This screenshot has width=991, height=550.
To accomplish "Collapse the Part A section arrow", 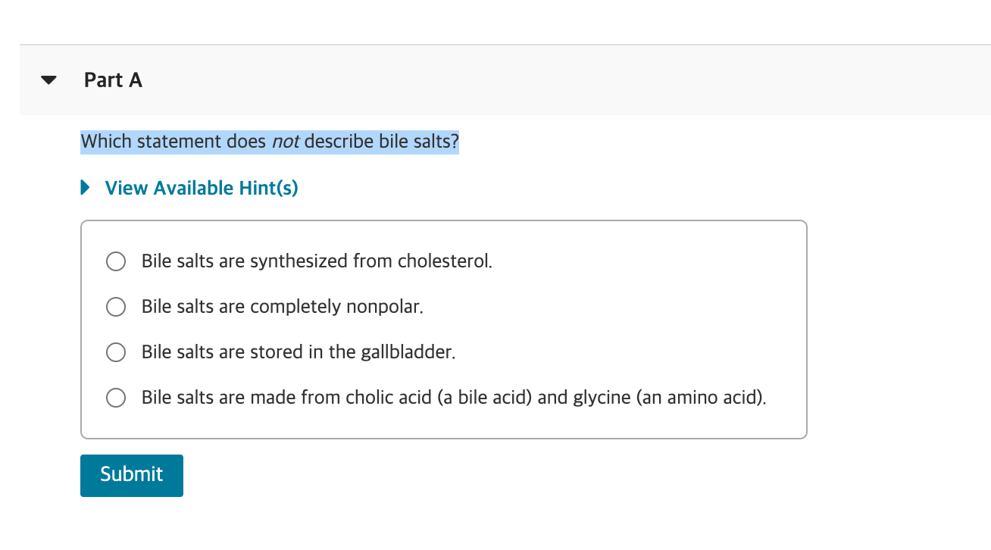I will click(x=49, y=80).
